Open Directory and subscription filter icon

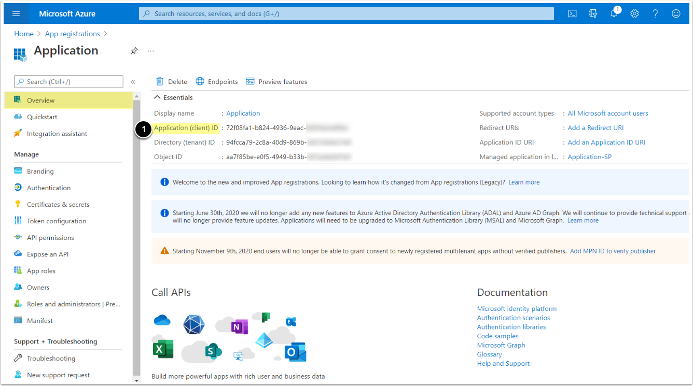tap(593, 14)
